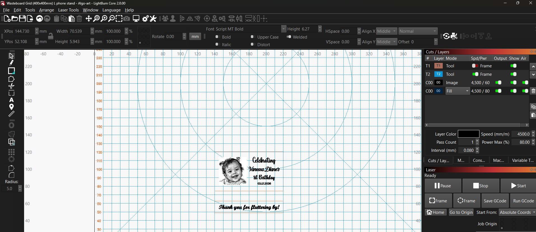Click the Save GCode button
Viewport: 536px width, 232px height.
click(495, 201)
